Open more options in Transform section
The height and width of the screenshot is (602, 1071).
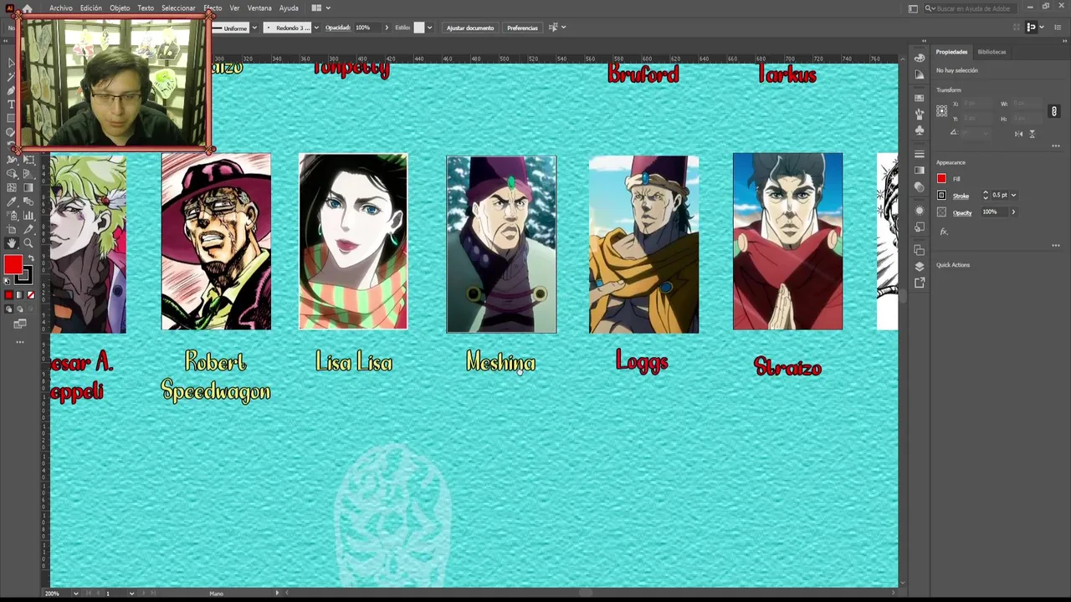point(1056,145)
